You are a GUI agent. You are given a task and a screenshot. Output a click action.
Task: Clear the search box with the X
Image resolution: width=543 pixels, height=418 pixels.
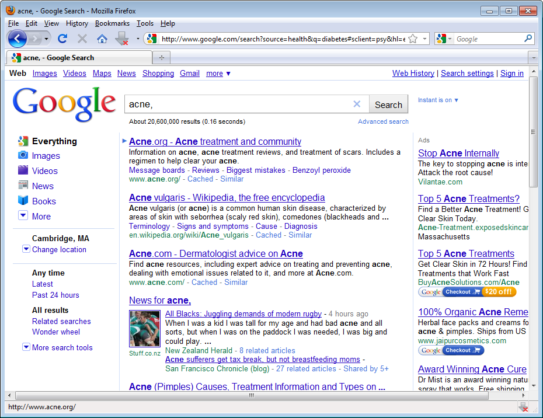point(357,104)
